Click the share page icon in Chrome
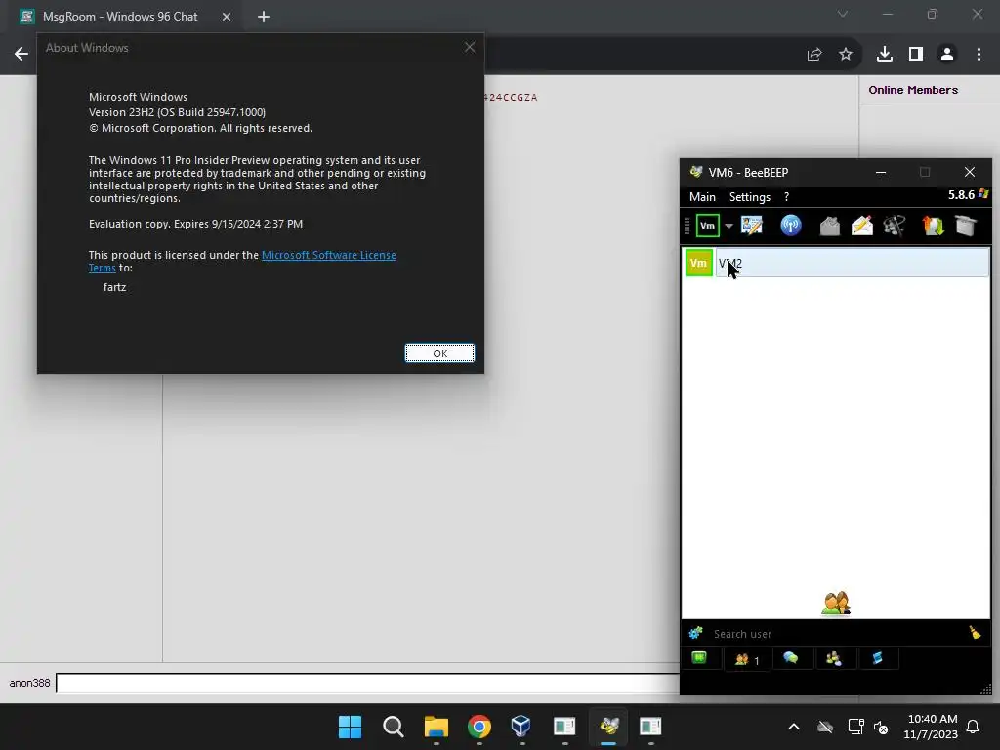This screenshot has height=750, width=1000. [814, 55]
